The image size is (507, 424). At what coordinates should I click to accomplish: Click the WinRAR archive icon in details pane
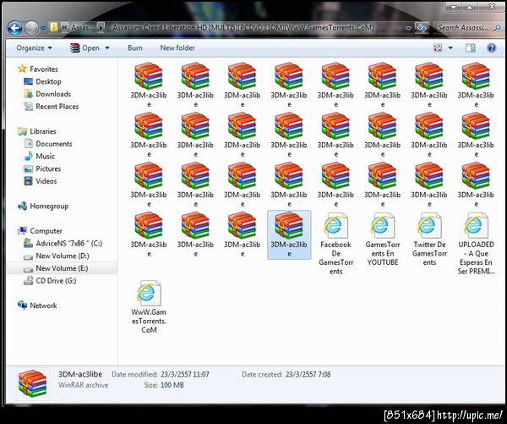32,383
